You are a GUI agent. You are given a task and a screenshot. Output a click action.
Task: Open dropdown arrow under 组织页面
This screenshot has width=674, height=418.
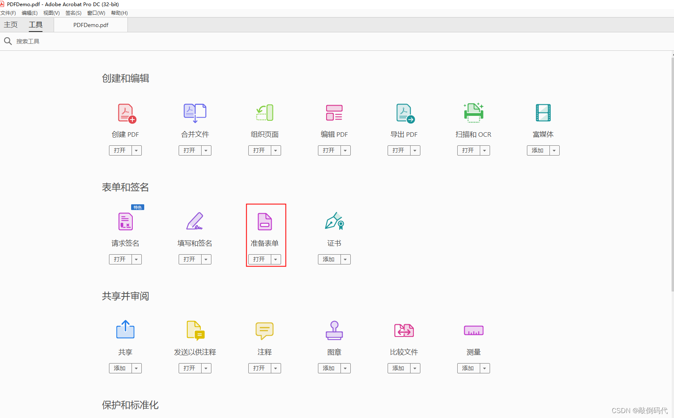(x=276, y=151)
